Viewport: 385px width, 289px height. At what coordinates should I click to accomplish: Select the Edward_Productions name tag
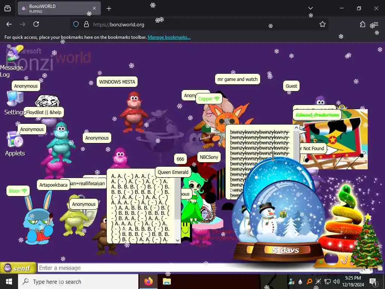(x=317, y=115)
